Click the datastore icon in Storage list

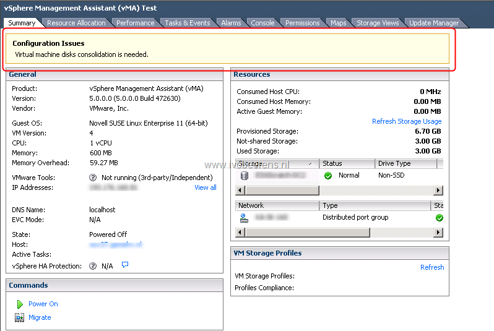(245, 176)
